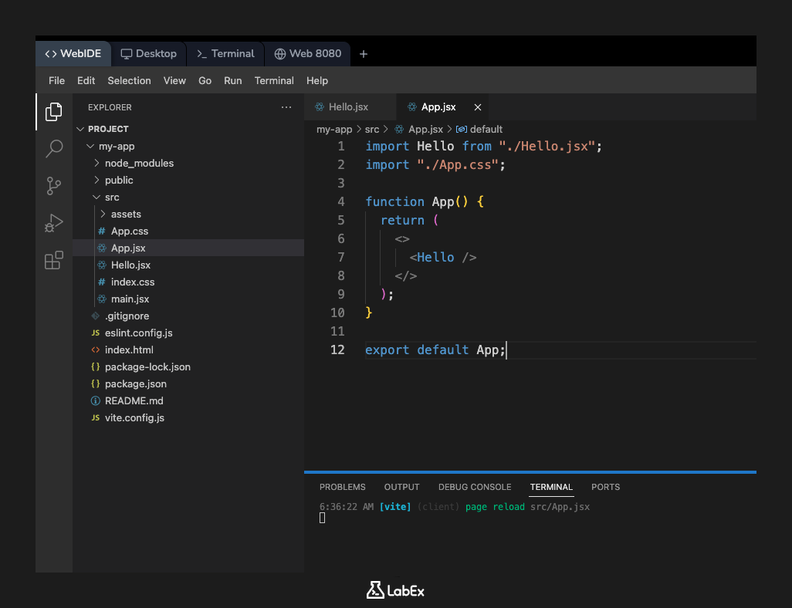Image resolution: width=792 pixels, height=608 pixels.
Task: Close the App.jsx editor tab
Action: [x=477, y=106]
